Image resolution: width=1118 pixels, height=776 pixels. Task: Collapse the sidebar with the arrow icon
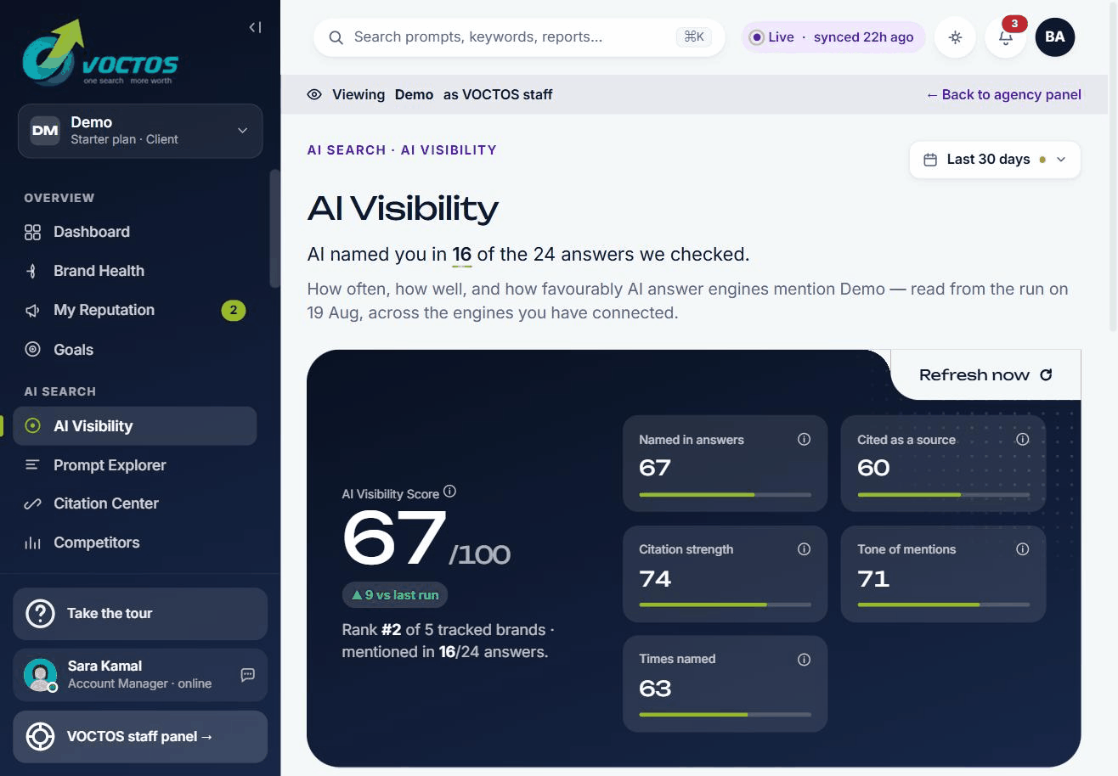[x=255, y=27]
